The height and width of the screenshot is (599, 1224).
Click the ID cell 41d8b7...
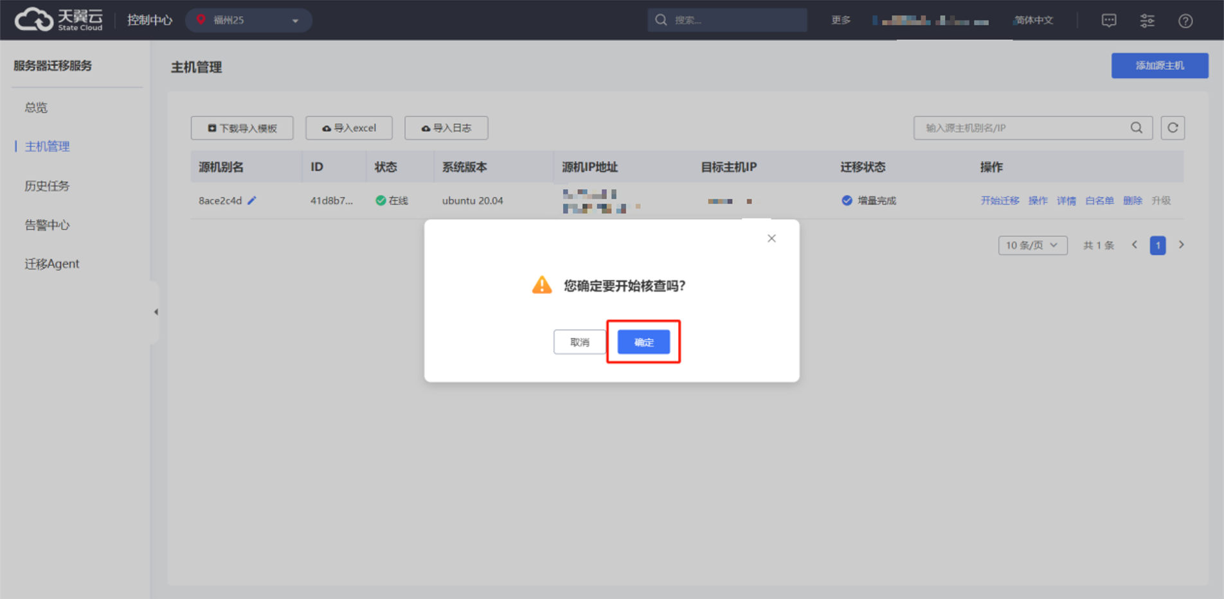(x=332, y=200)
